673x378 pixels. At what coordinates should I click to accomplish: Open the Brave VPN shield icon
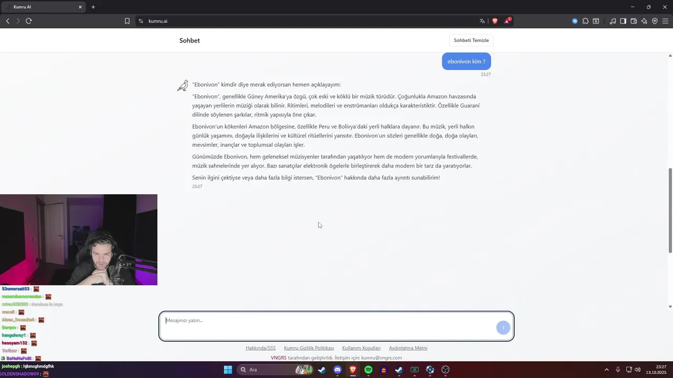pyautogui.click(x=655, y=21)
